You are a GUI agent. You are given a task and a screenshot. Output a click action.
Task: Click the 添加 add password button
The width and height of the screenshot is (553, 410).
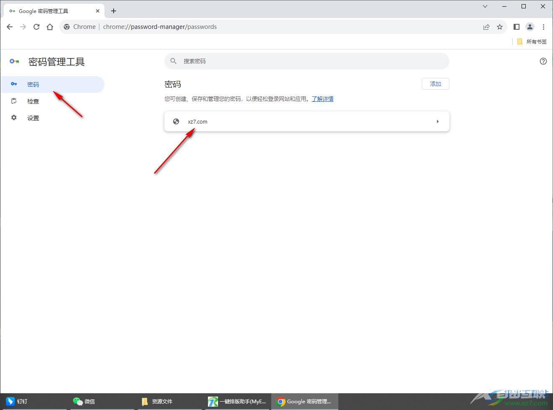436,84
